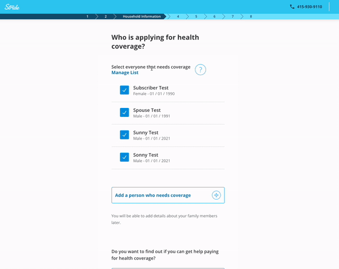Click the Sonny Test name
Screen dimensions: 339x269
click(x=146, y=155)
